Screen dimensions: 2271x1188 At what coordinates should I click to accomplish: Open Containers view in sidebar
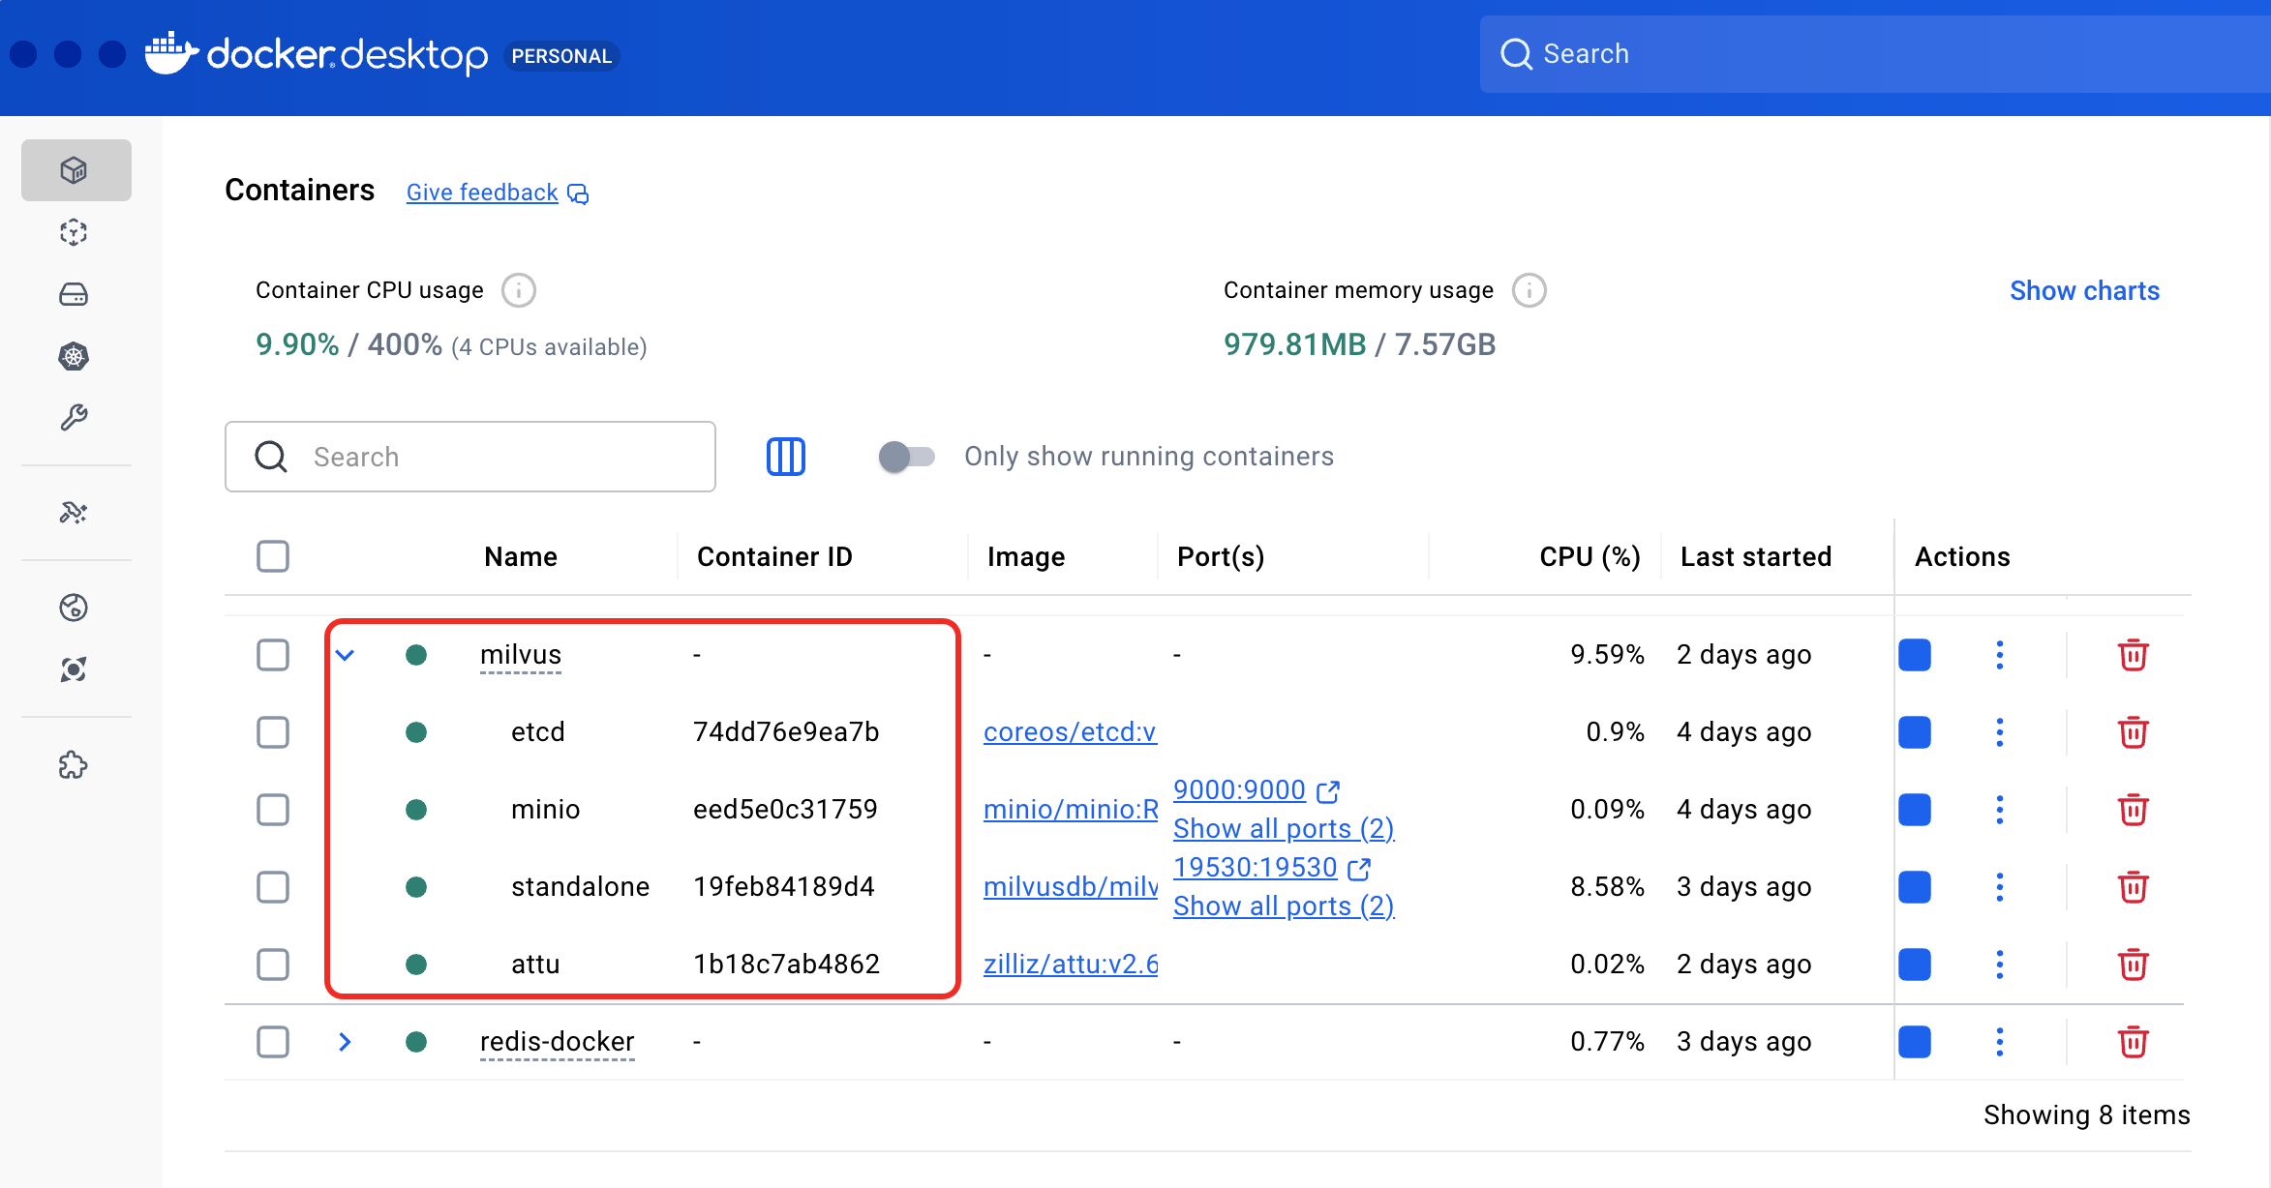(75, 170)
